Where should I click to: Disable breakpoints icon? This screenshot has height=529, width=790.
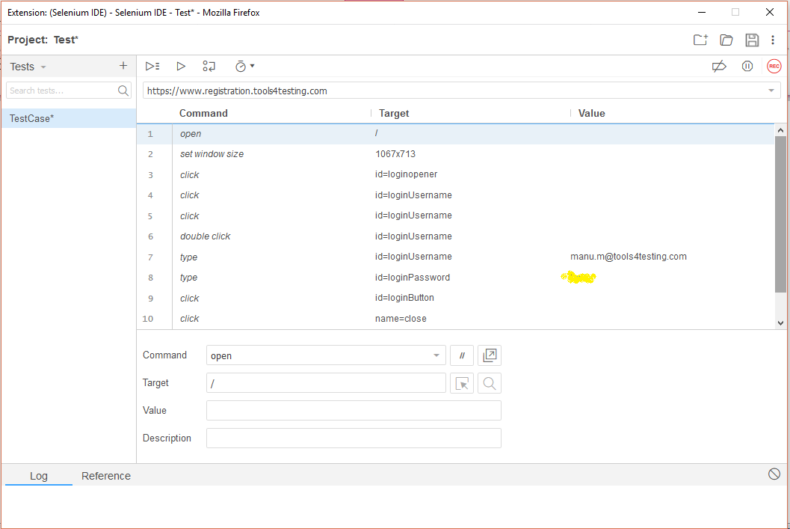(x=719, y=66)
